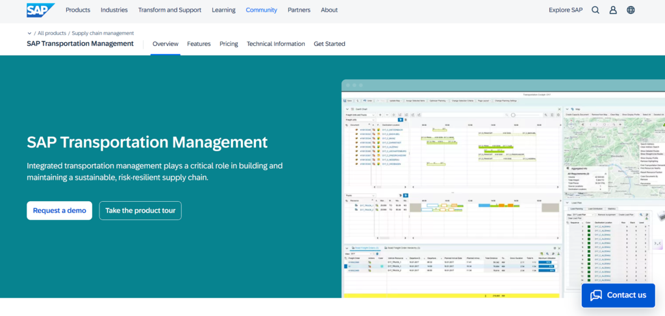Select the Overview tab
The height and width of the screenshot is (316, 665).
166,43
